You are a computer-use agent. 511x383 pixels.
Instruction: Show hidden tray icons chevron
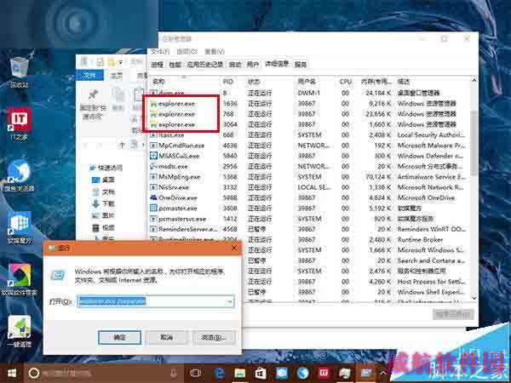pyautogui.click(x=383, y=373)
